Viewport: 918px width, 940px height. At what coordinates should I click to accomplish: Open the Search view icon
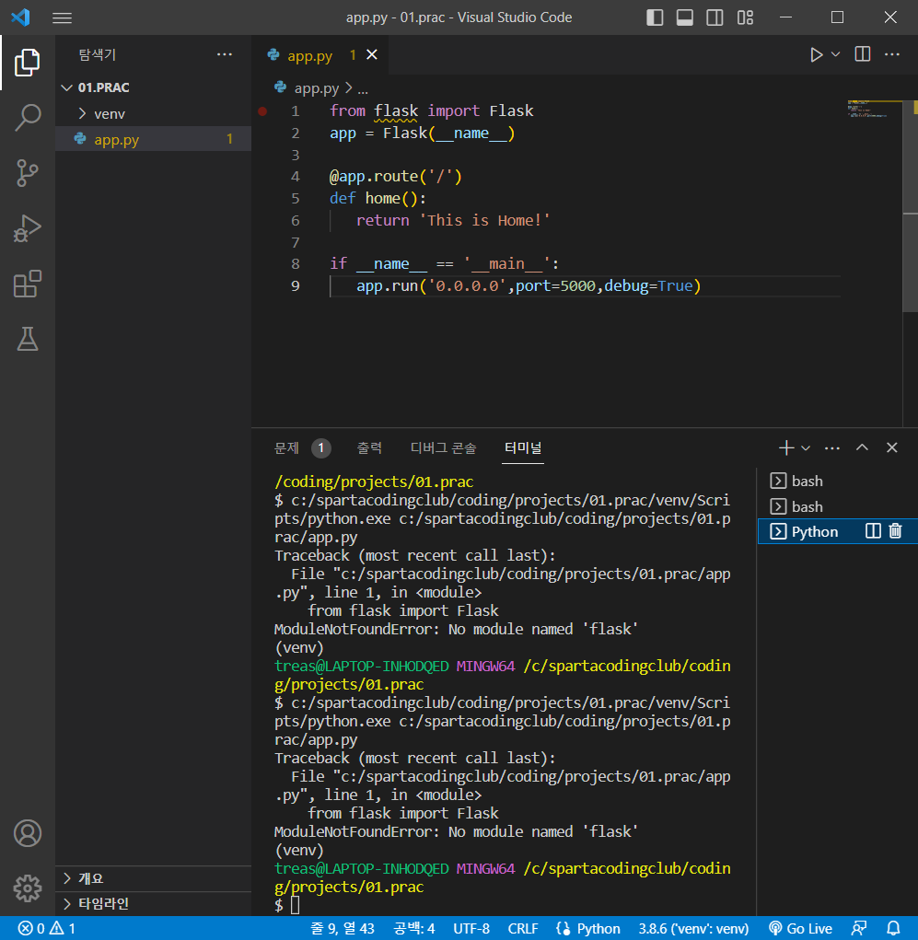(27, 118)
